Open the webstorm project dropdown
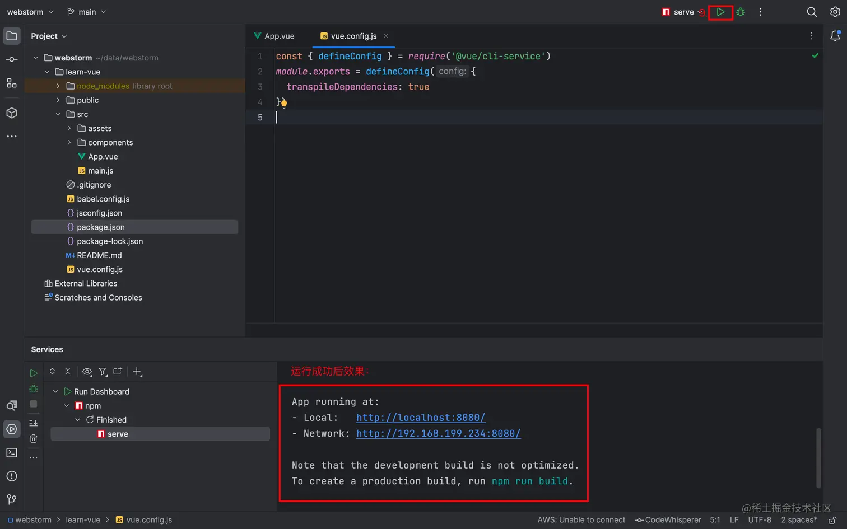This screenshot has width=847, height=529. 30,12
